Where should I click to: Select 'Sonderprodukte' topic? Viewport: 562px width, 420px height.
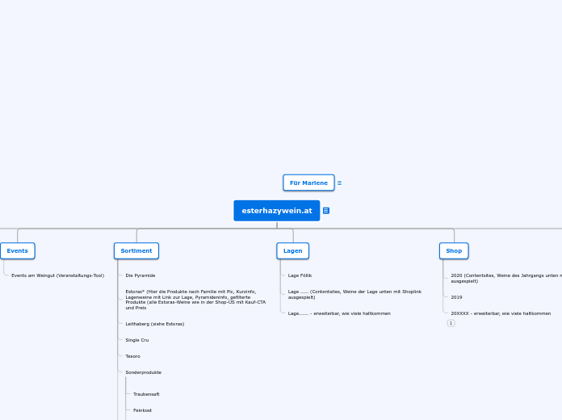tap(144, 372)
